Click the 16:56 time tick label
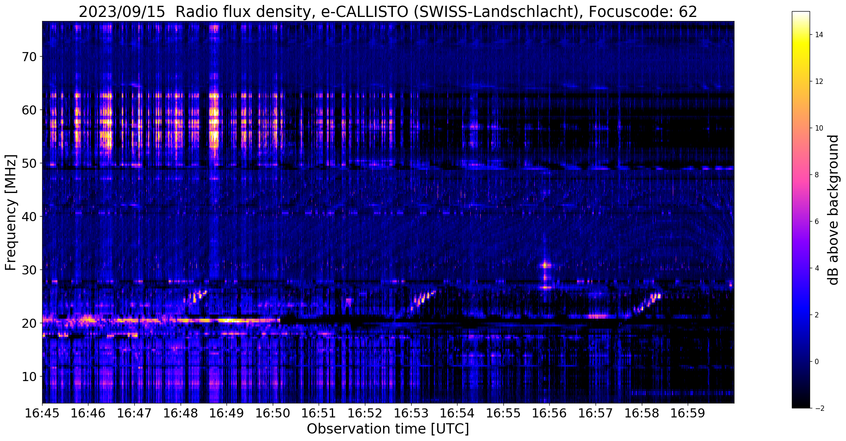Viewport: 846px width, 441px height. pyautogui.click(x=549, y=413)
